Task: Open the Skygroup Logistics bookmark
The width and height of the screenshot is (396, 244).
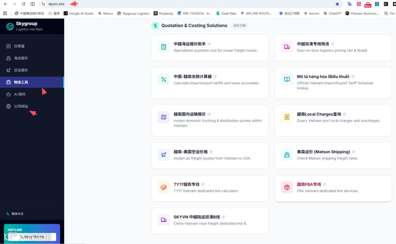Action: pyautogui.click(x=133, y=14)
